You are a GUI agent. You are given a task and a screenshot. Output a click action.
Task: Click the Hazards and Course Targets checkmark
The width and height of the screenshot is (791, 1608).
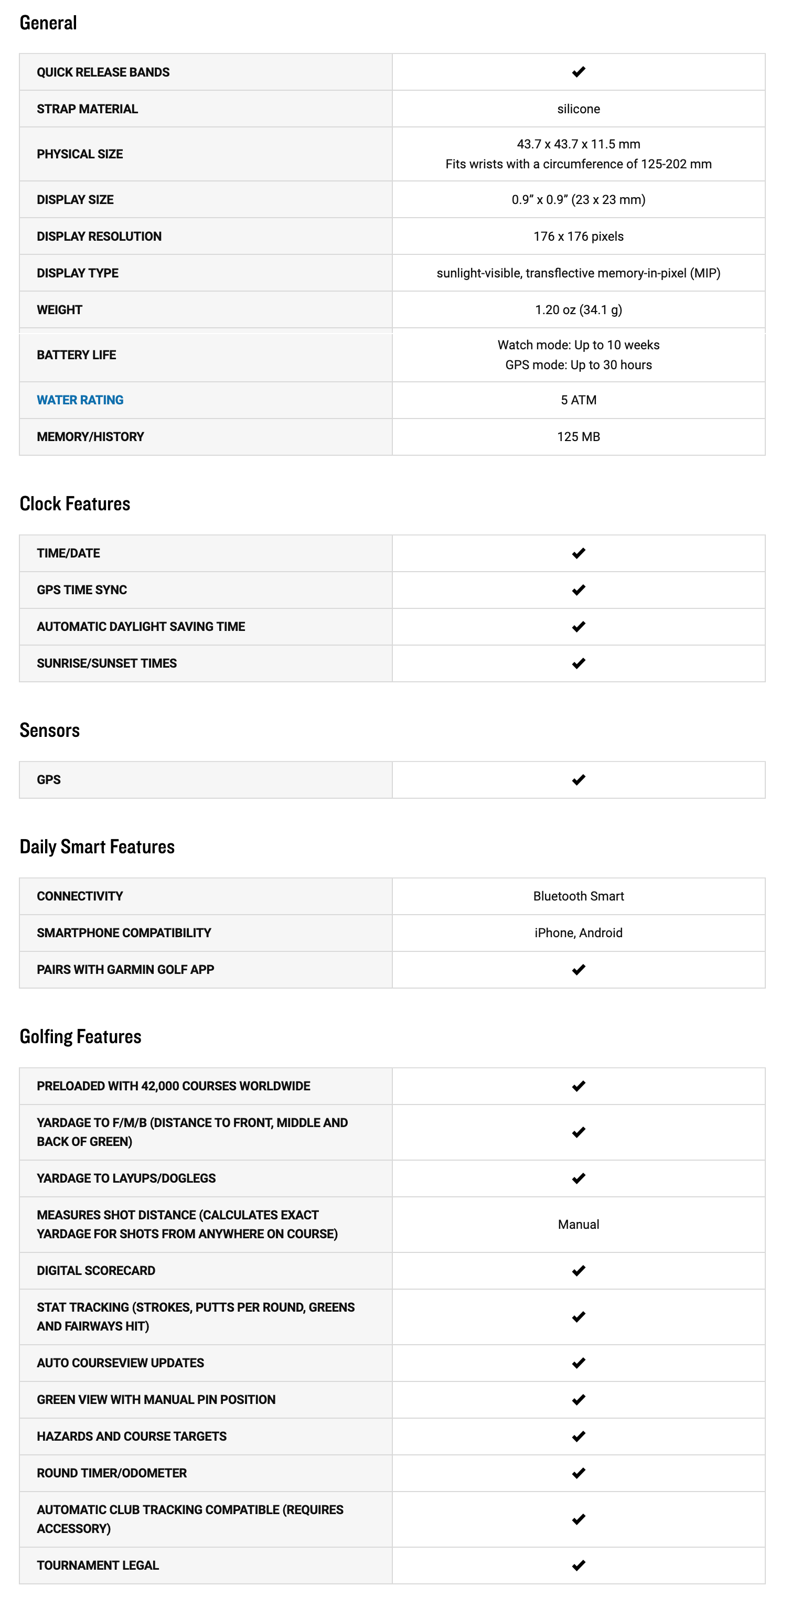point(578,1436)
